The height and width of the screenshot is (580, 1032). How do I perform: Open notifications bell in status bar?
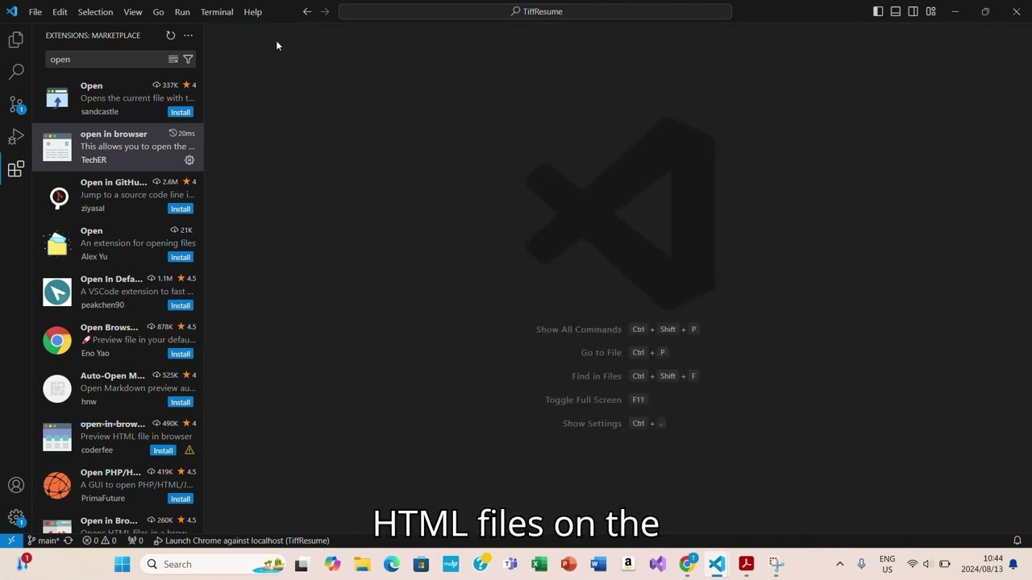click(1017, 541)
